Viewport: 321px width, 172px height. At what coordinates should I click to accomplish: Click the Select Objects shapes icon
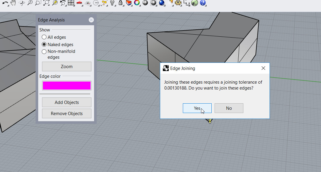point(104,3)
